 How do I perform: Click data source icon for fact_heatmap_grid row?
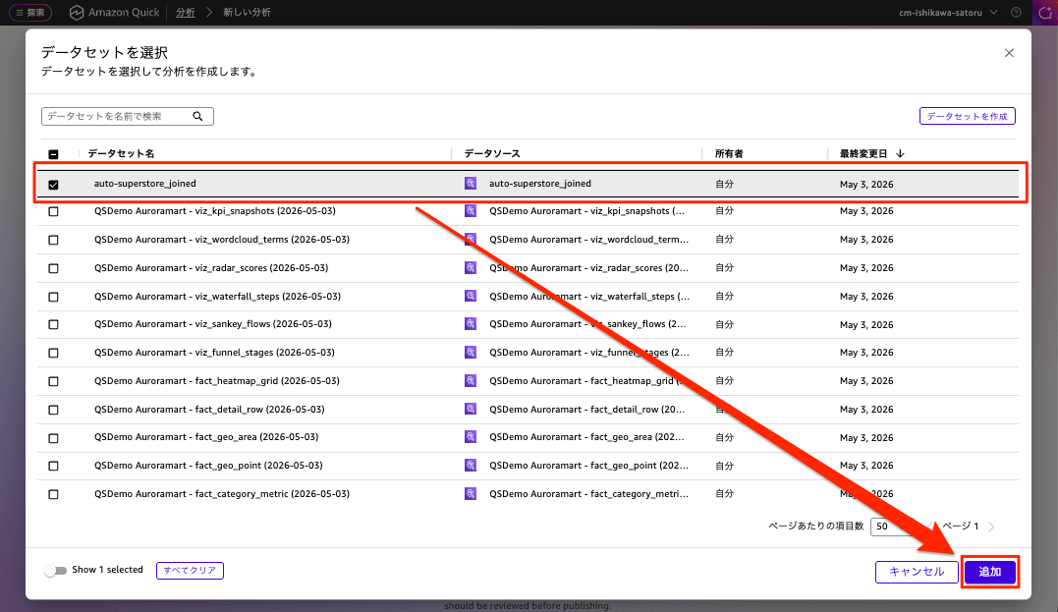[x=471, y=380]
